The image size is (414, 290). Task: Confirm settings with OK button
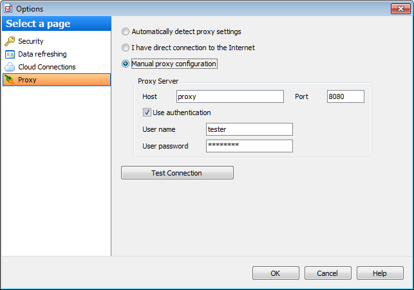(x=276, y=273)
